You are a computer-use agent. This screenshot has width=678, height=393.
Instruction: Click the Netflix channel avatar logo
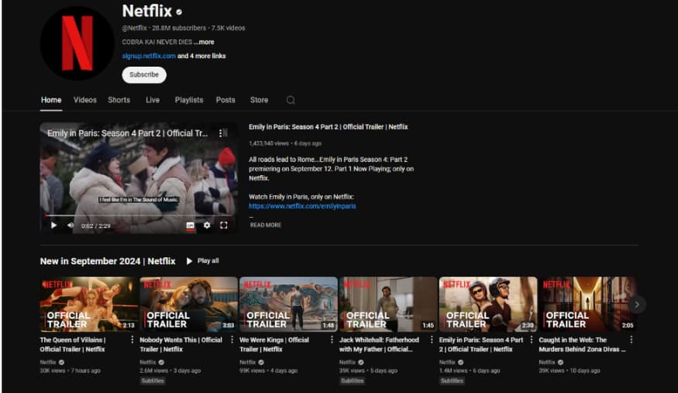(77, 43)
